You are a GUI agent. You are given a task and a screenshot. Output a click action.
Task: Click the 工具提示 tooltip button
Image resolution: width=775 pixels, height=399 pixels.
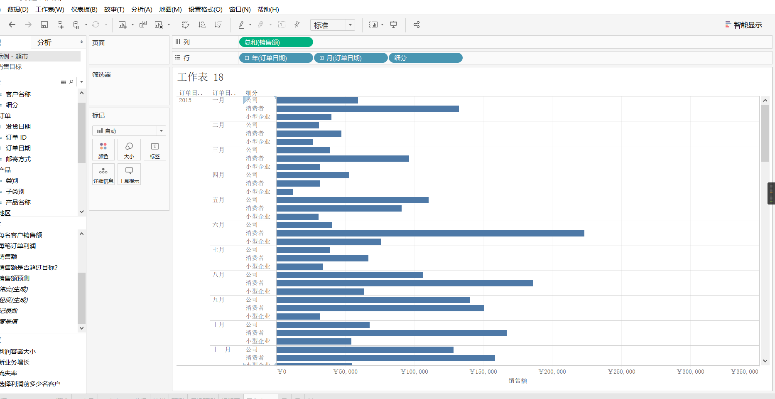[x=129, y=174]
